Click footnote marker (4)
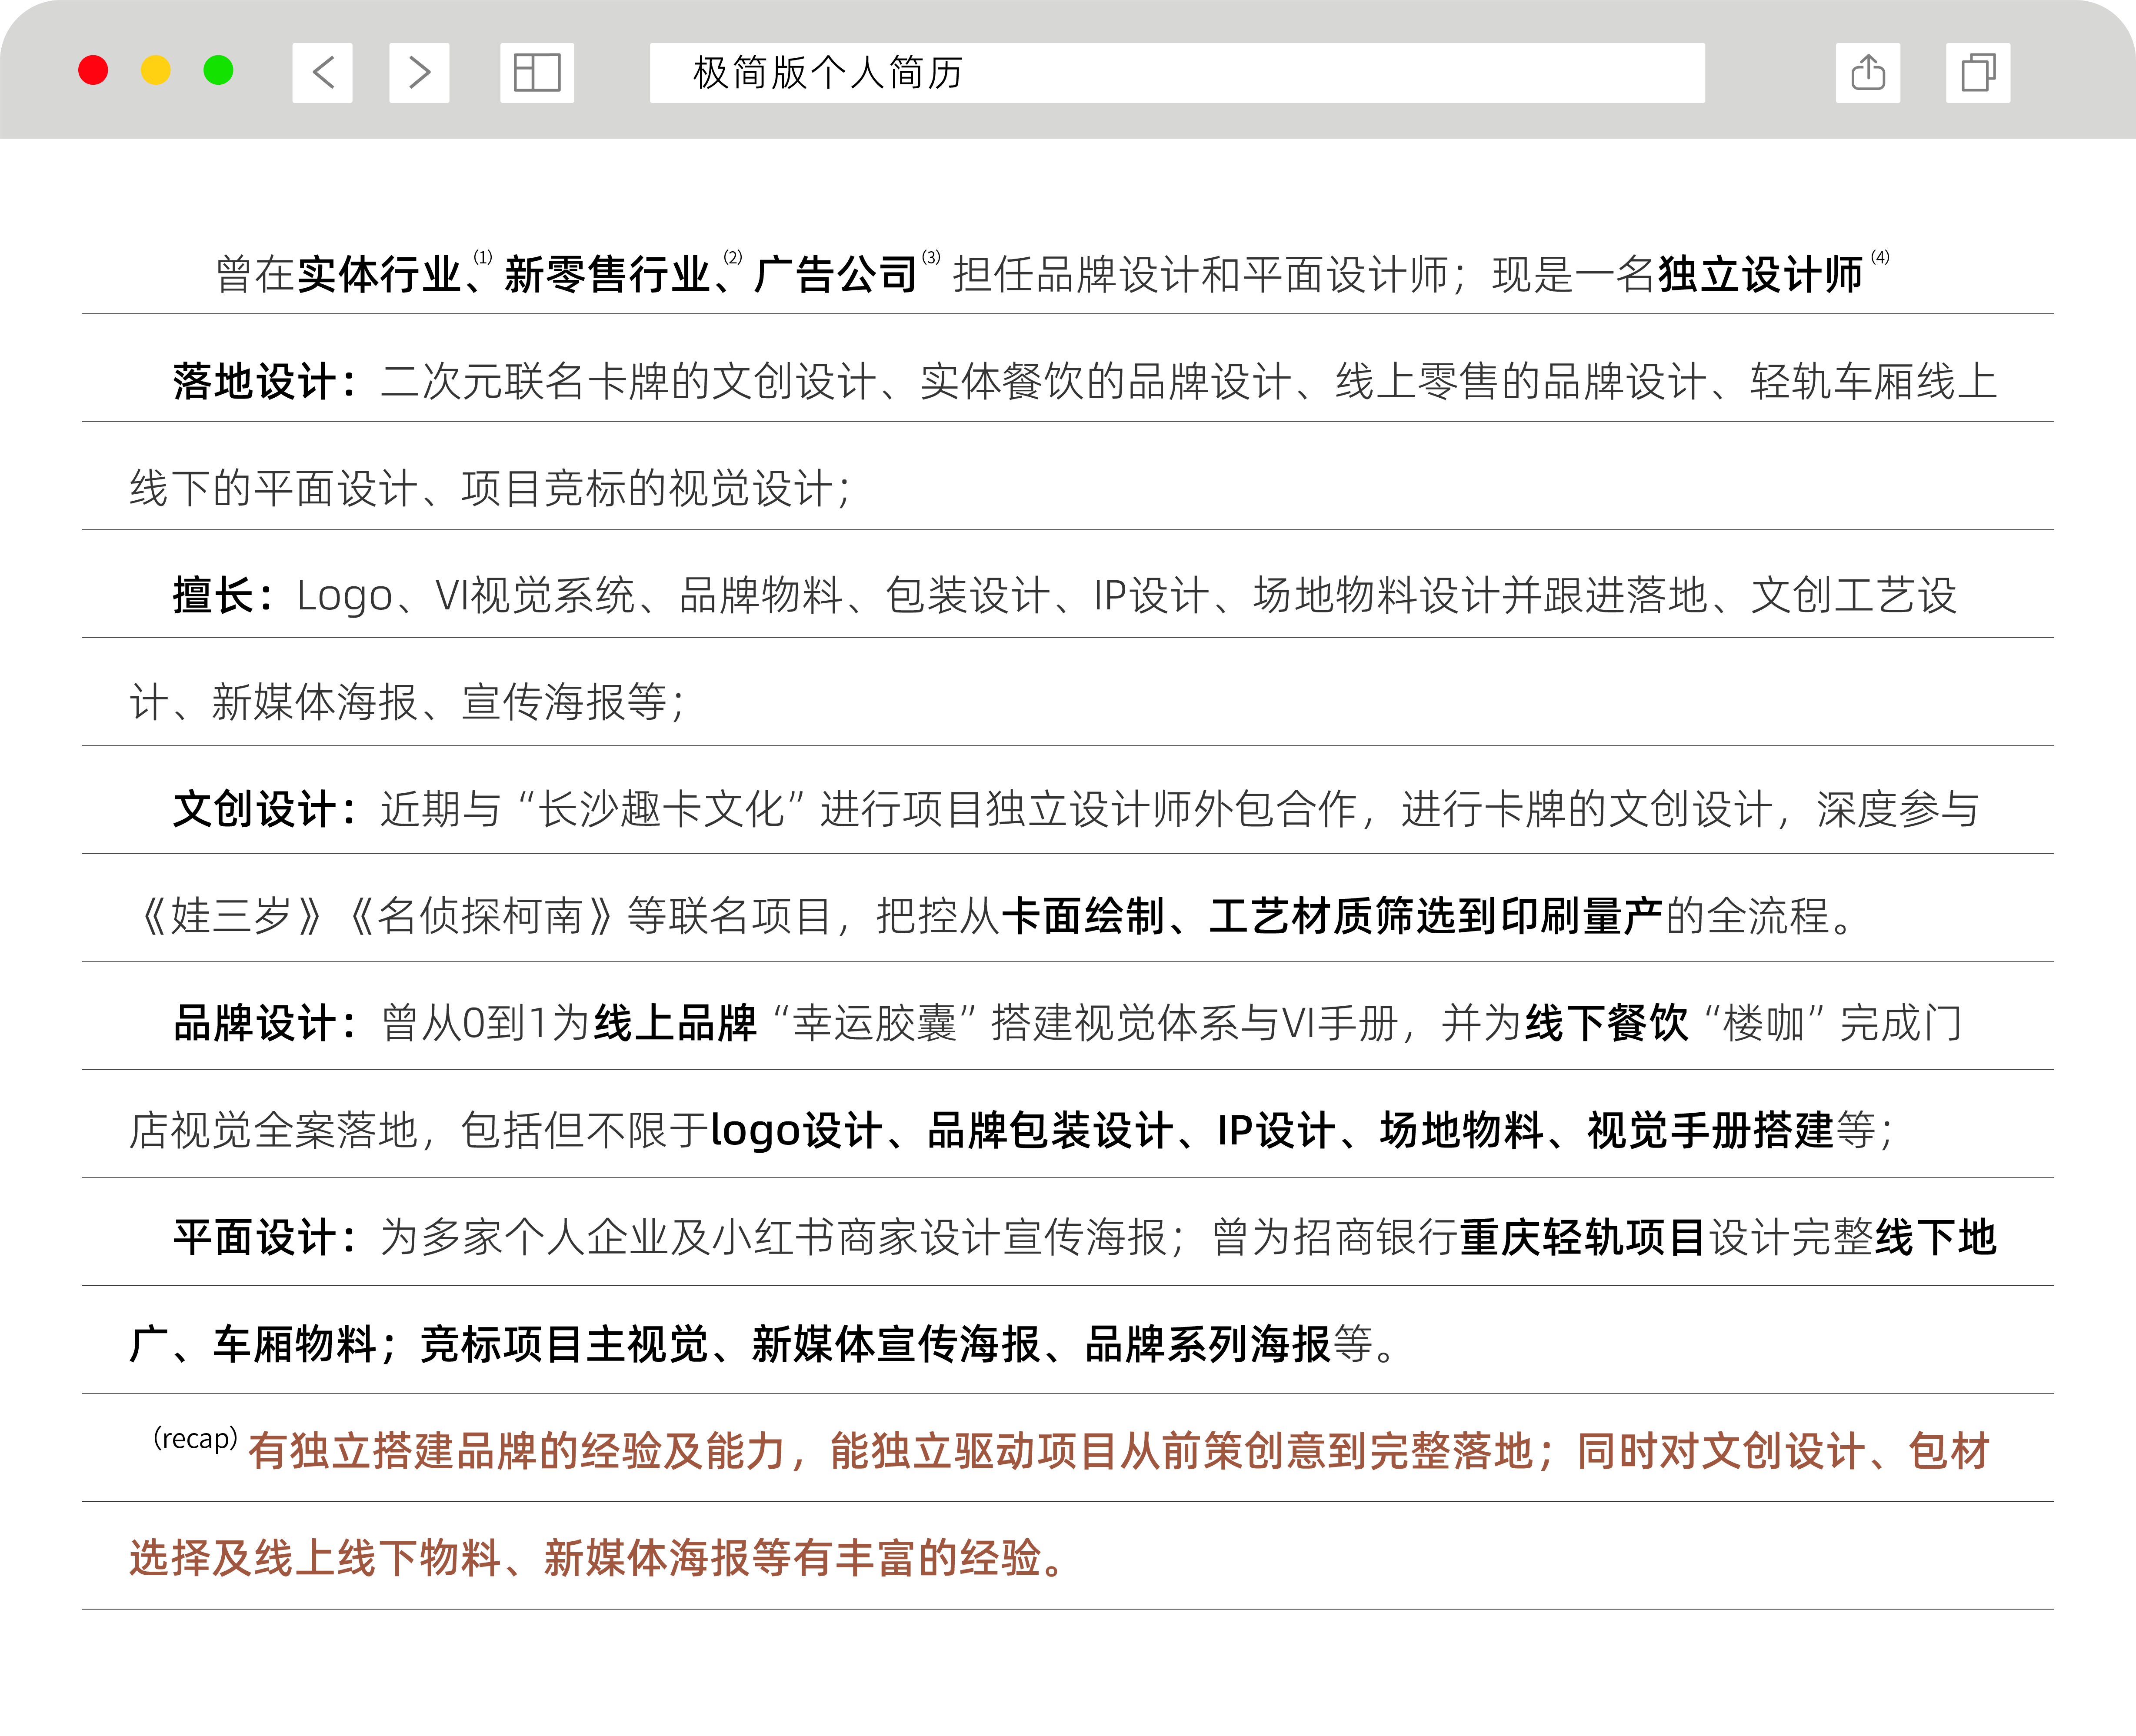 click(1880, 257)
